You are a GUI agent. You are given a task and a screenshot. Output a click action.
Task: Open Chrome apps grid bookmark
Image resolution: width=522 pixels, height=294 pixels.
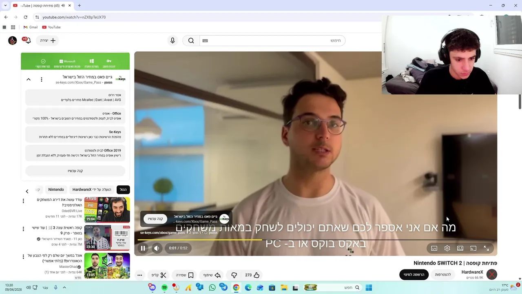[x=13, y=27]
